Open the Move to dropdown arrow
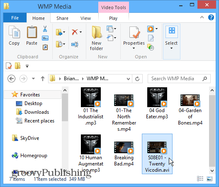Screen dimensions: 219x187 click(64, 32)
